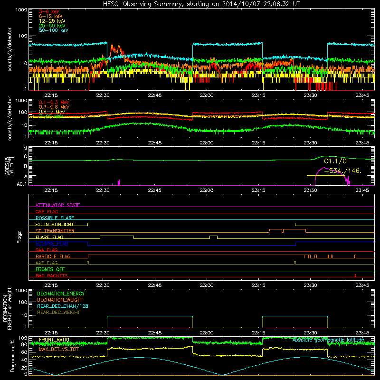Click the 23:00 tick label under the Flags panel
The image size is (380, 380).
click(x=207, y=285)
